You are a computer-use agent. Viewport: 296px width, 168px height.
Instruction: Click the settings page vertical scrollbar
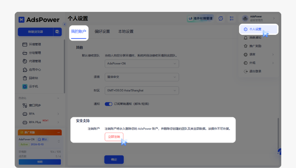tap(278, 134)
